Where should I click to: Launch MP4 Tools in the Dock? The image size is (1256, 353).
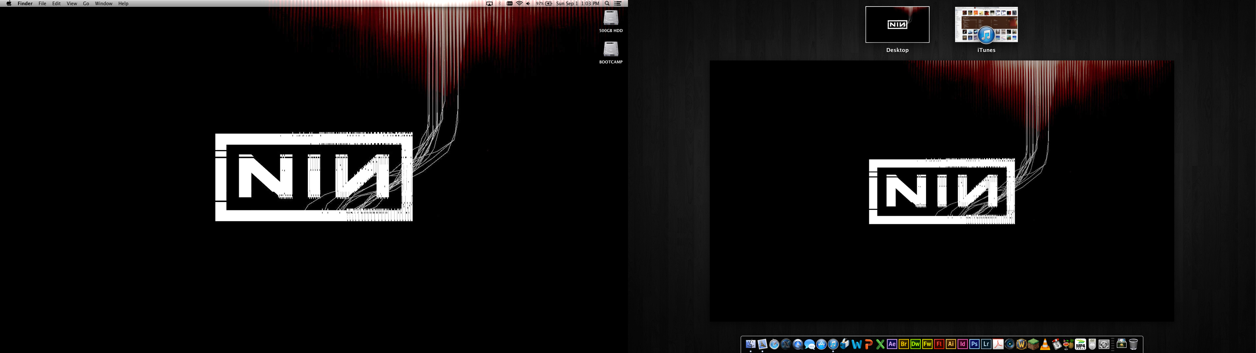pos(1080,344)
